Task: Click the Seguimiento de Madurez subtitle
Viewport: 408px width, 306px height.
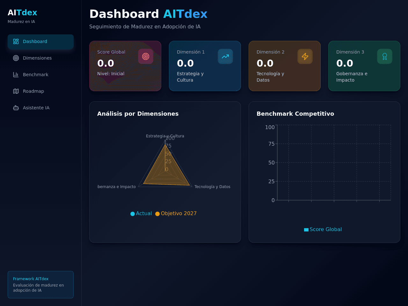Action: click(145, 27)
